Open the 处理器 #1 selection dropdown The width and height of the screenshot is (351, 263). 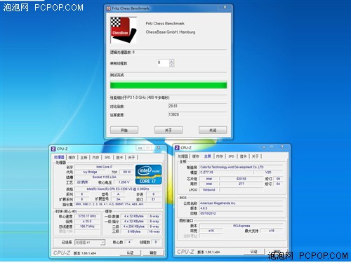(90, 243)
